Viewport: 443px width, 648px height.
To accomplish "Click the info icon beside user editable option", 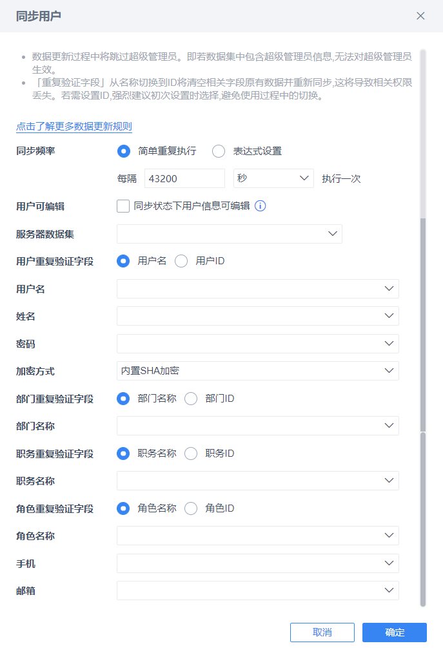I will [261, 206].
